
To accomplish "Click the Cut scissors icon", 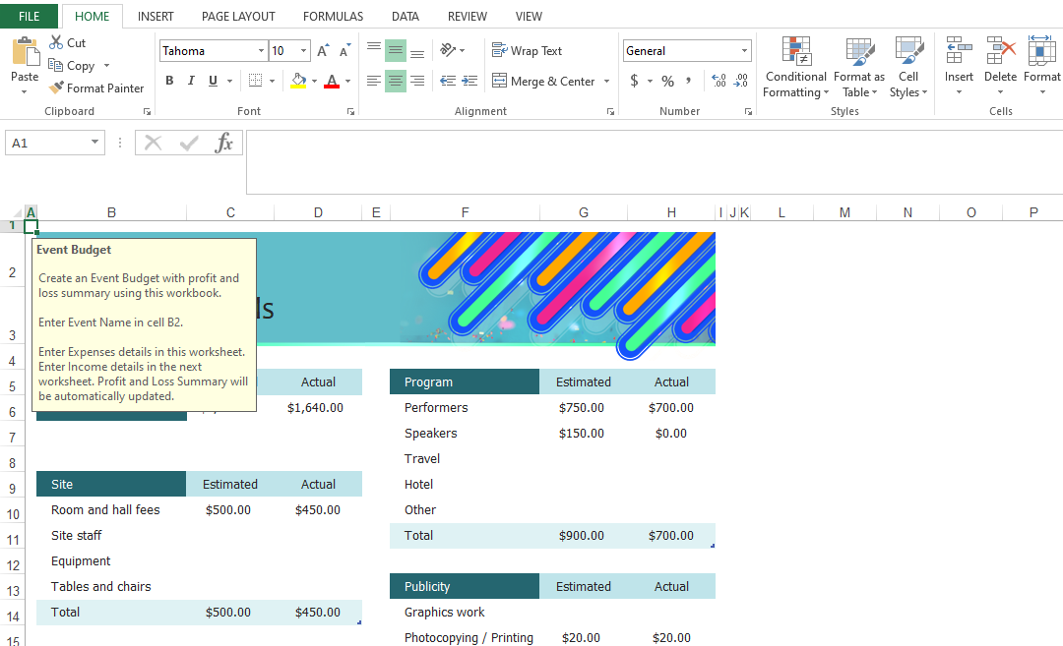I will click(56, 42).
